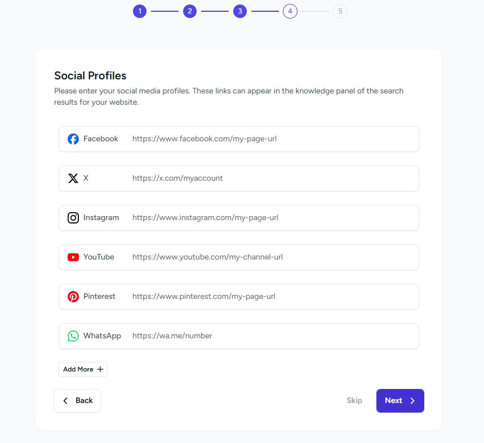Jump to wizard step 2
Image resolution: width=484 pixels, height=443 pixels.
click(190, 11)
